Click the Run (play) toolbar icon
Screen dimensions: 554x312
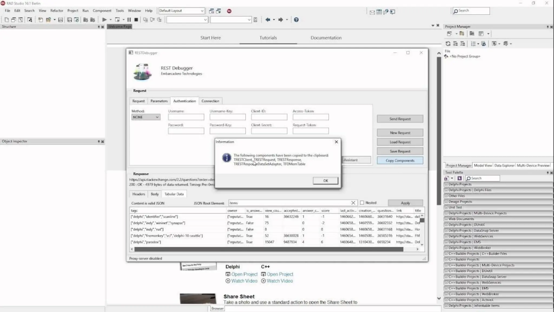[x=104, y=20]
